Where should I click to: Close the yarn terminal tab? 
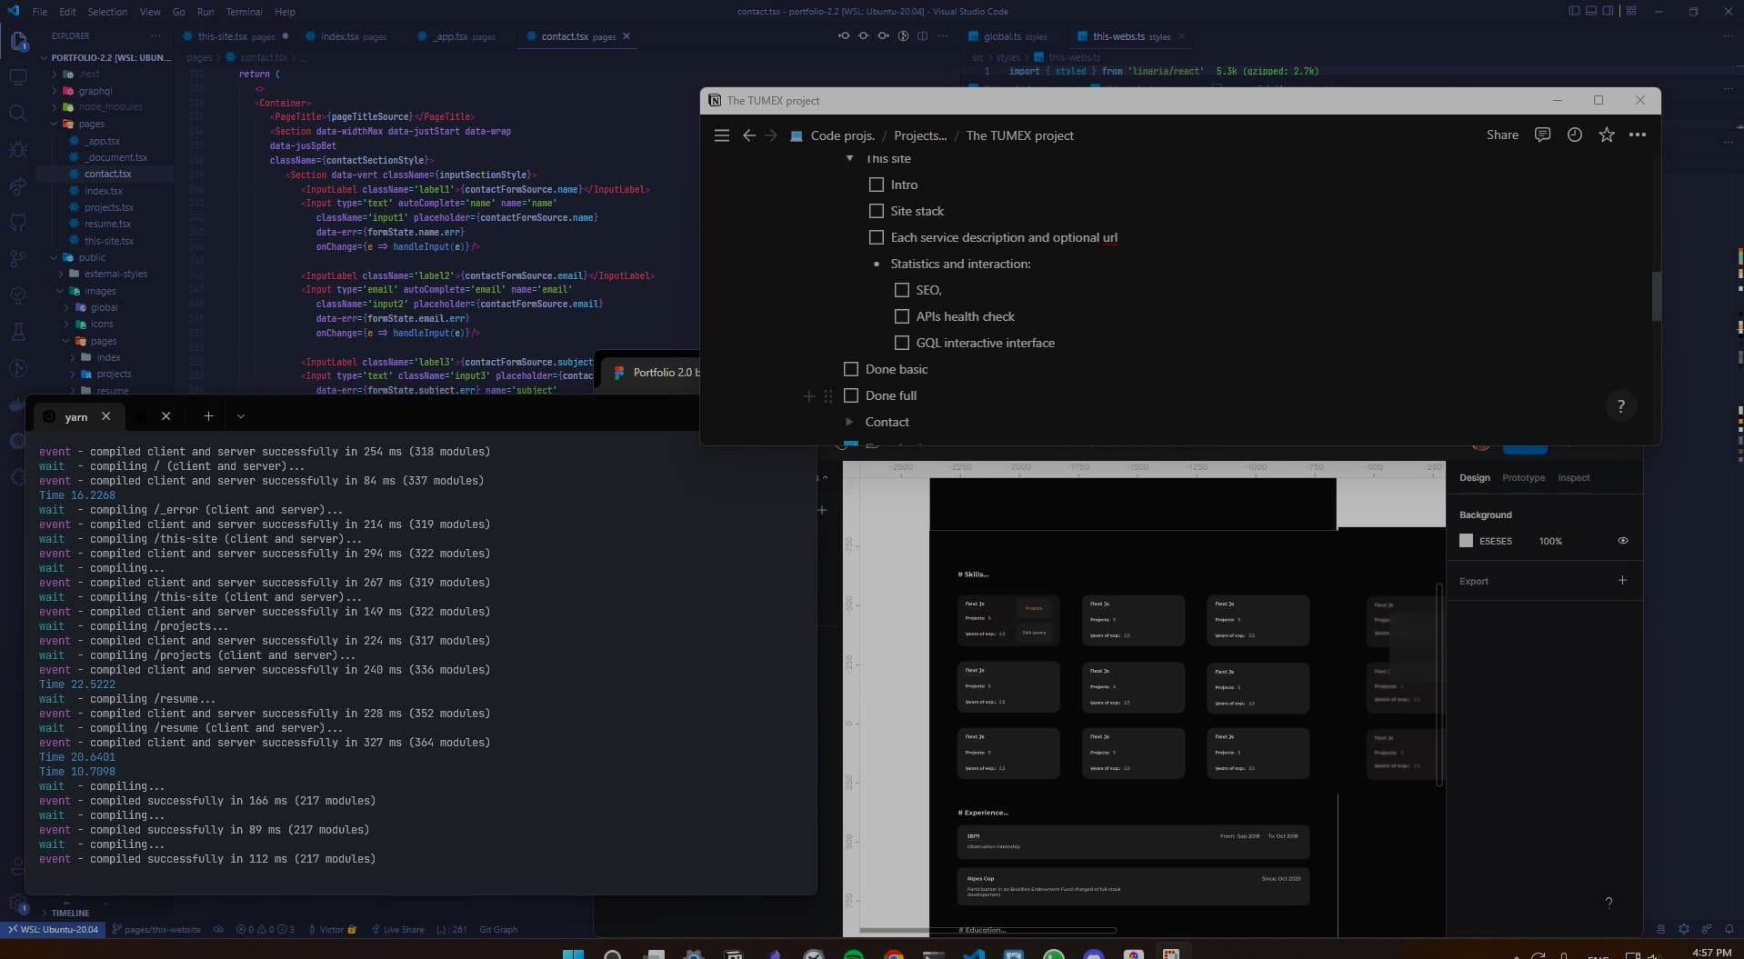coord(106,415)
